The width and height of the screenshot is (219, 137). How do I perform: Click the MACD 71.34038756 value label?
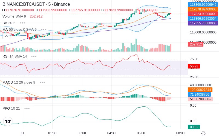199,94
